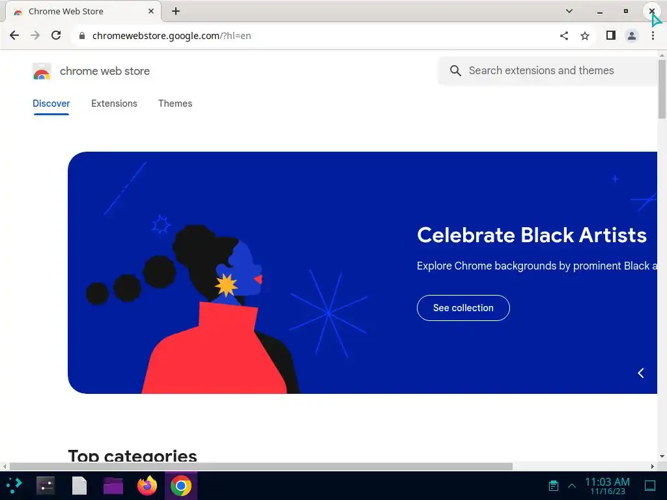
Task: Select the Discover tab
Action: pyautogui.click(x=51, y=104)
